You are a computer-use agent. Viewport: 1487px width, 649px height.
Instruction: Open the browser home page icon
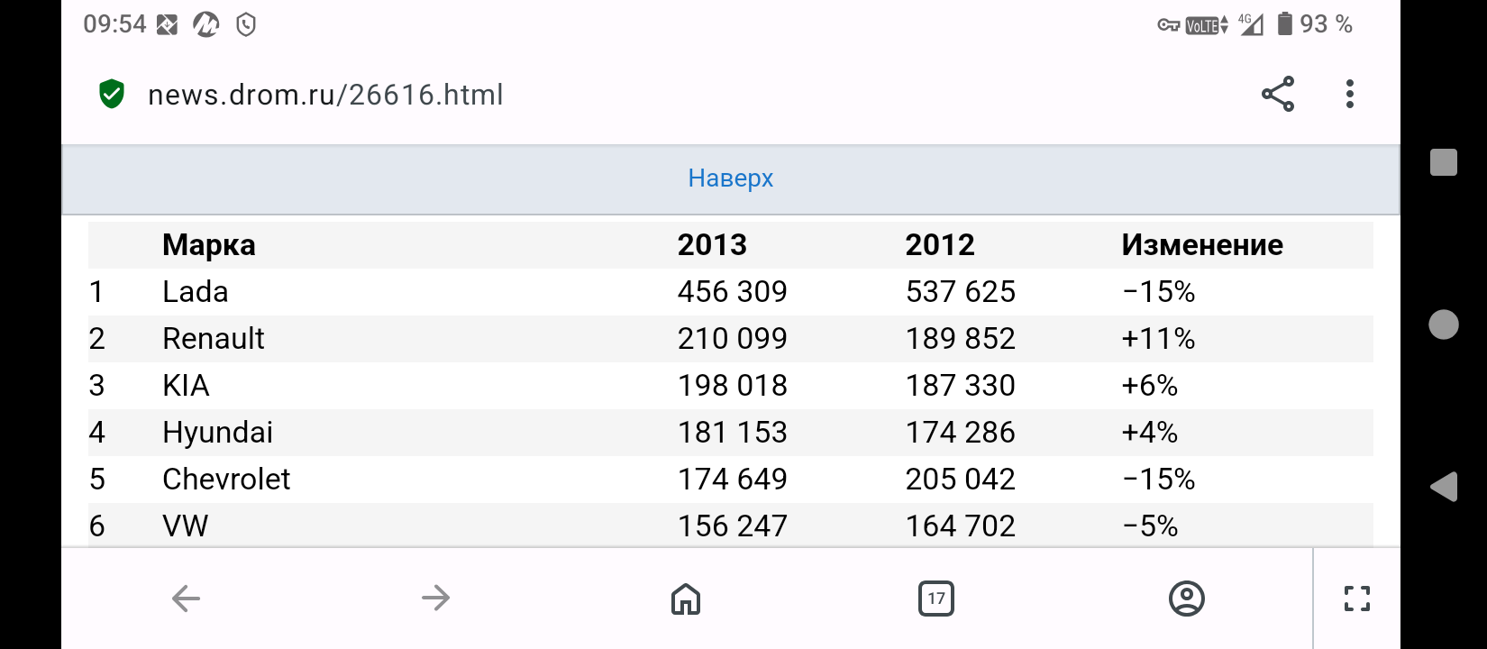686,599
